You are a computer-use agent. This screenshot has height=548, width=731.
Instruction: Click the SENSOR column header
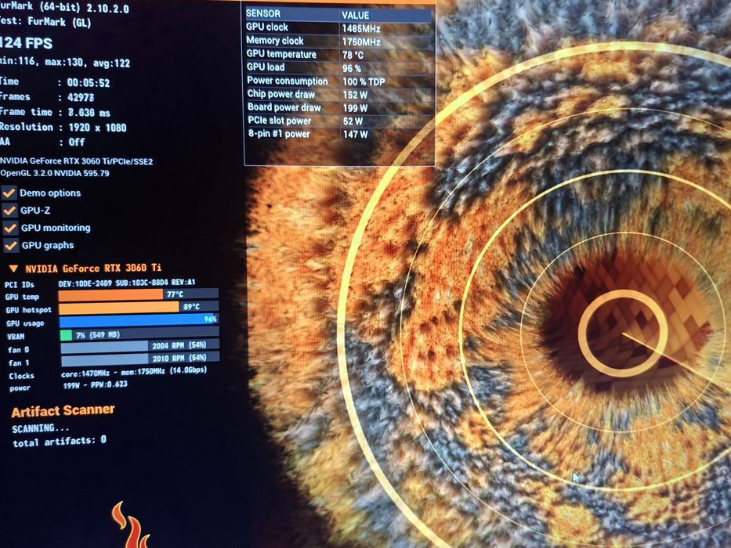[263, 13]
